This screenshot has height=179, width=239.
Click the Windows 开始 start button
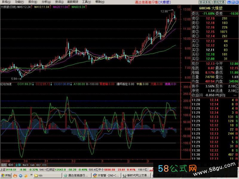click(6, 175)
